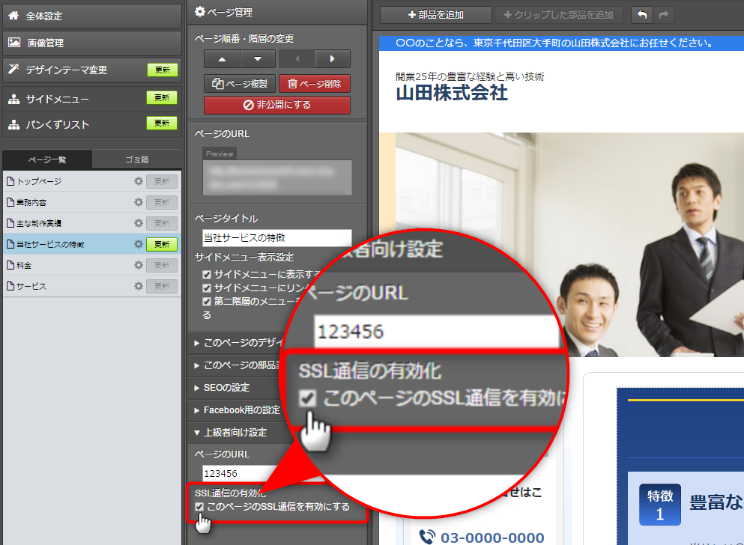
Task: Click the ページタイトル input field
Action: (x=276, y=238)
